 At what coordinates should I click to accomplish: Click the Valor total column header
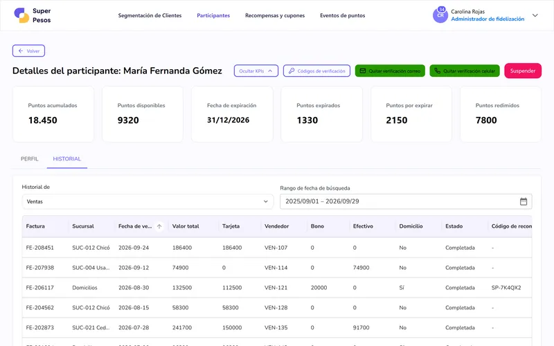click(186, 226)
